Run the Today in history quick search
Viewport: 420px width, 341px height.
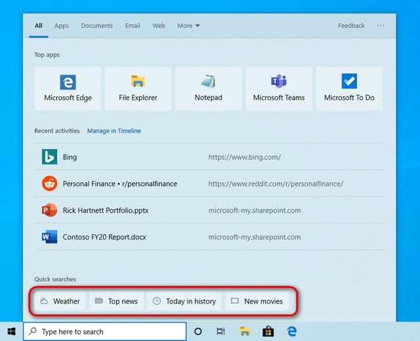tap(184, 301)
